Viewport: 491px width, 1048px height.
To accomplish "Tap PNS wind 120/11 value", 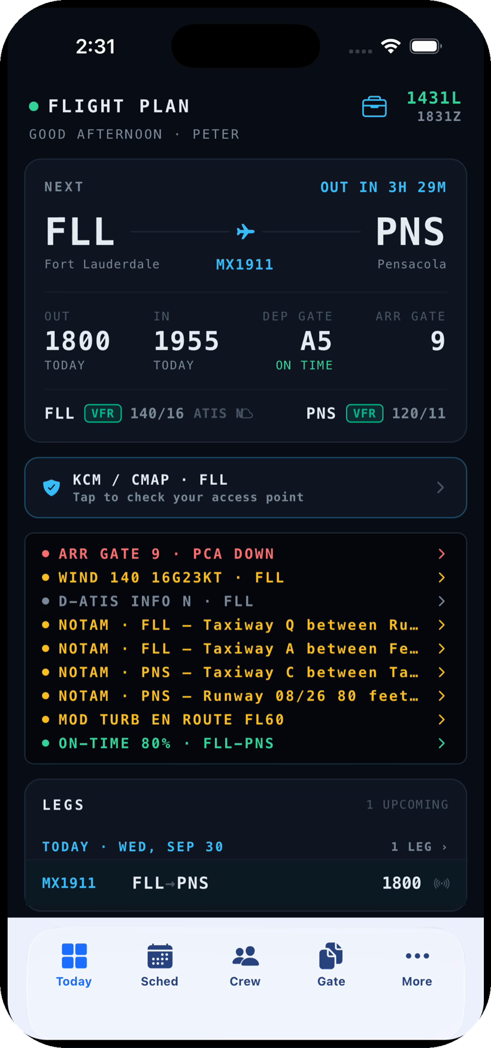I will pyautogui.click(x=419, y=414).
